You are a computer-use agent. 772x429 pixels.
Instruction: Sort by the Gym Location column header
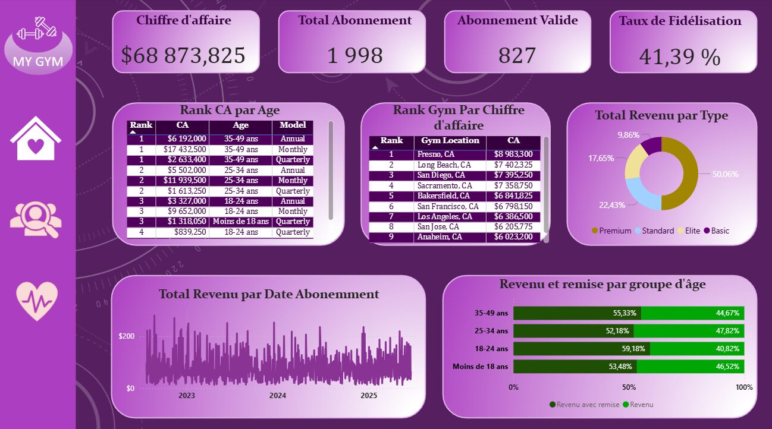point(450,141)
